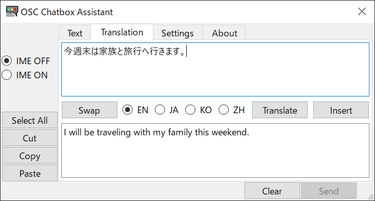
Task: Open the About tab
Action: pyautogui.click(x=224, y=33)
